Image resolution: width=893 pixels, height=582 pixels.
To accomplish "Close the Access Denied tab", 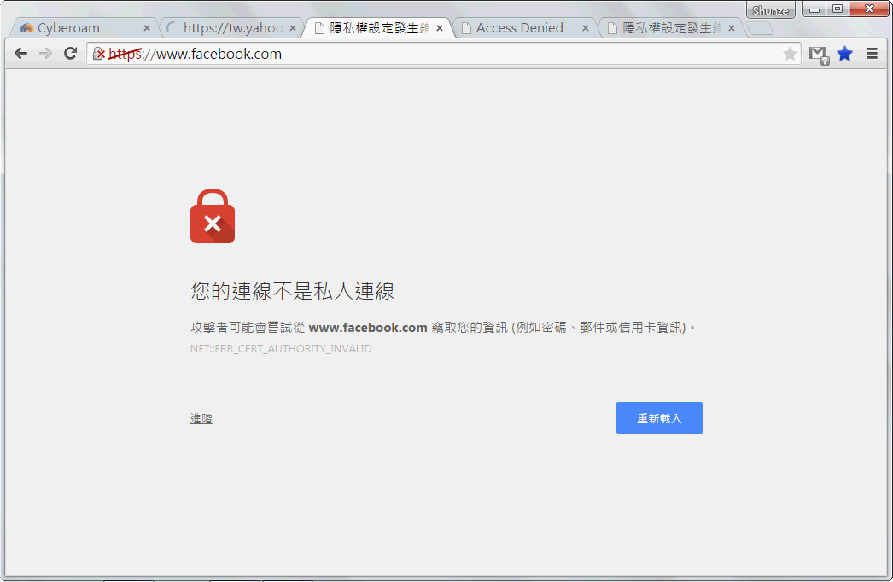I will pos(586,28).
